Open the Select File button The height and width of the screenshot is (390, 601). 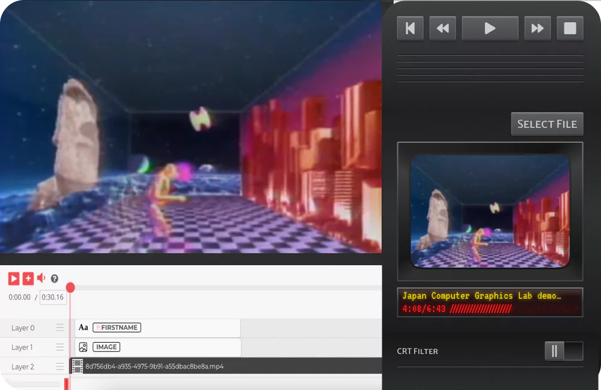(547, 124)
